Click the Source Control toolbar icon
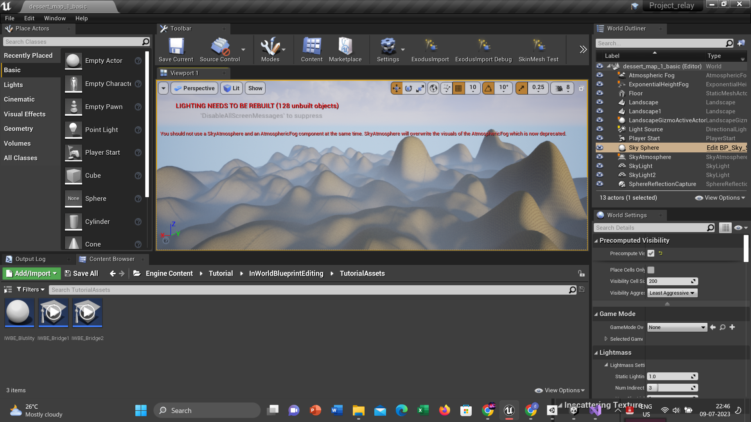 (x=220, y=50)
